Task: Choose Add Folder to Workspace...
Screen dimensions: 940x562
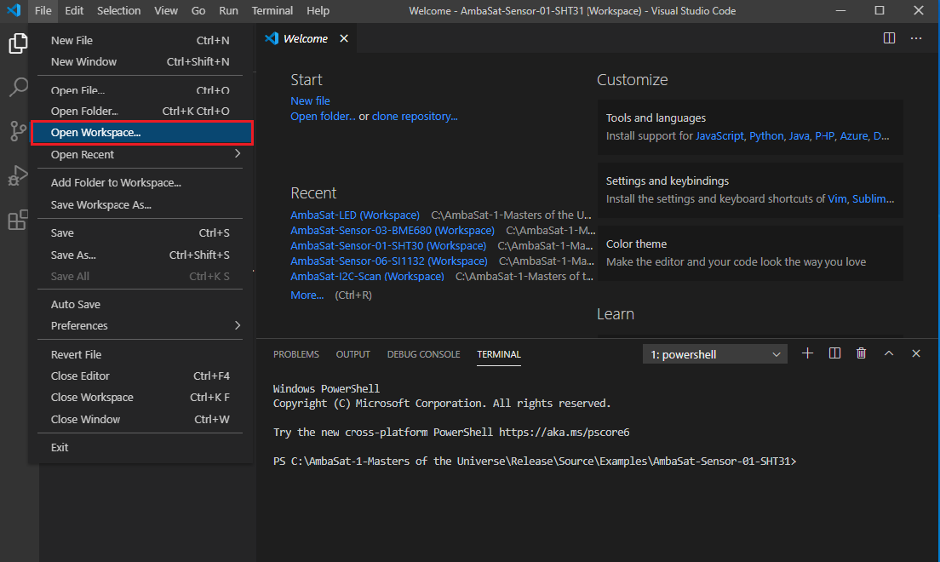Action: 141,182
